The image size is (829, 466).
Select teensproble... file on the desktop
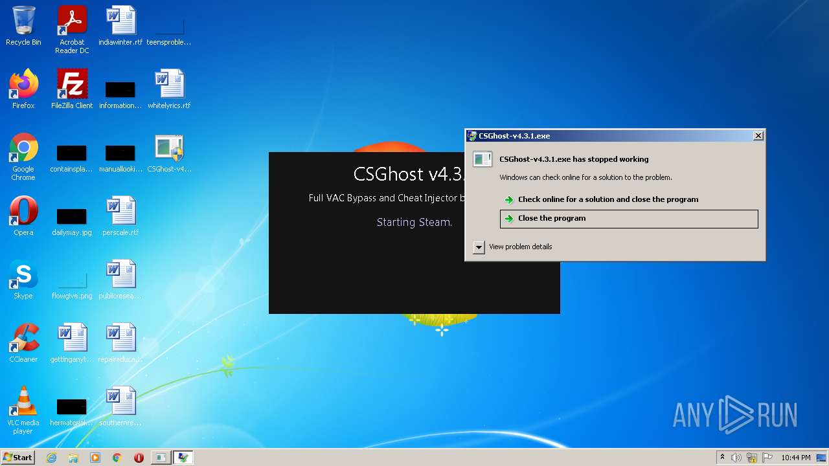click(x=169, y=26)
